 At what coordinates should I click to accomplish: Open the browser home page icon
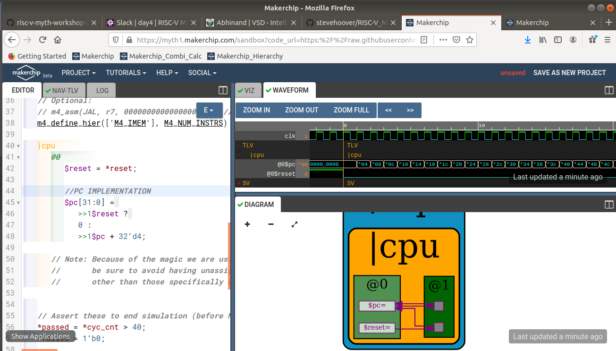pyautogui.click(x=58, y=40)
